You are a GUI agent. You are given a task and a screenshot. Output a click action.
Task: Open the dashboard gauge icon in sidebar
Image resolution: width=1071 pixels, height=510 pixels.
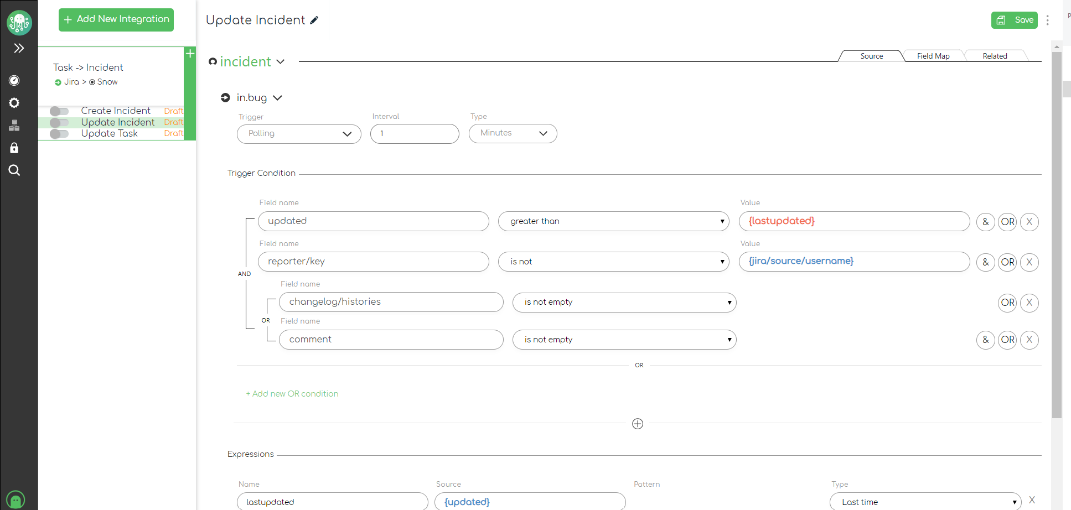pos(14,81)
